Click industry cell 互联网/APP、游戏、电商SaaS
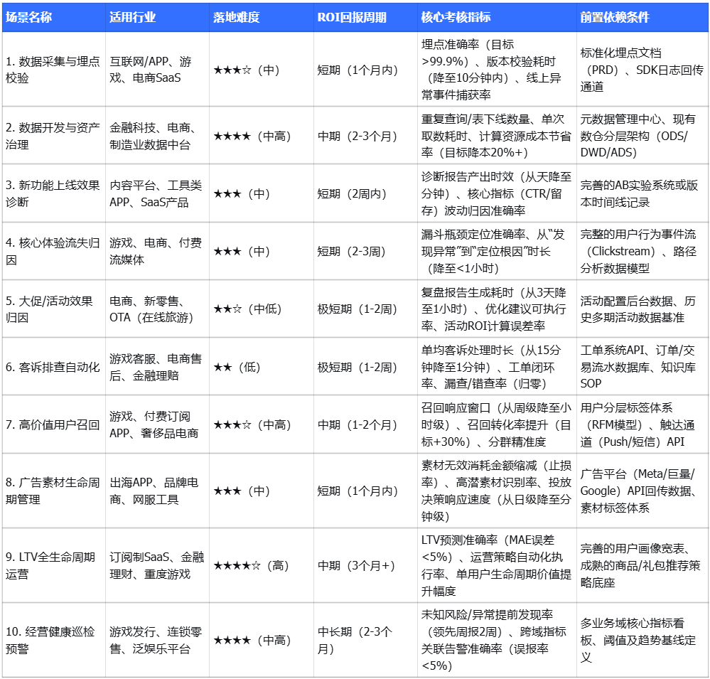This screenshot has width=710, height=679. pyautogui.click(x=158, y=69)
